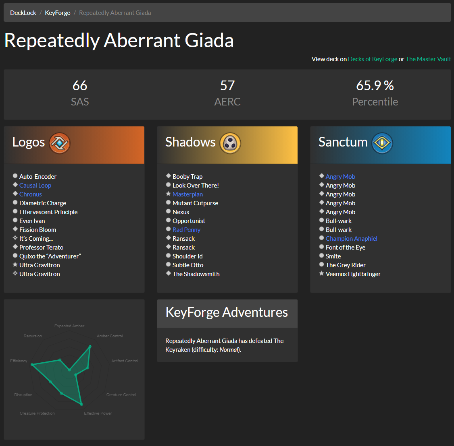Screen dimensions: 454x446
Task: Click the Professor Terato card name
Action: coord(42,248)
